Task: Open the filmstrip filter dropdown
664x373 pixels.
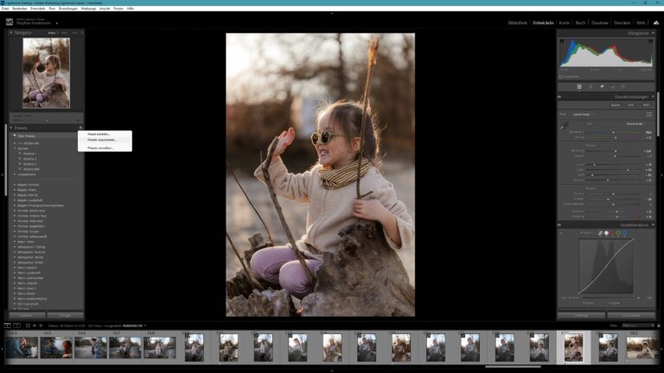Action: pyautogui.click(x=638, y=326)
